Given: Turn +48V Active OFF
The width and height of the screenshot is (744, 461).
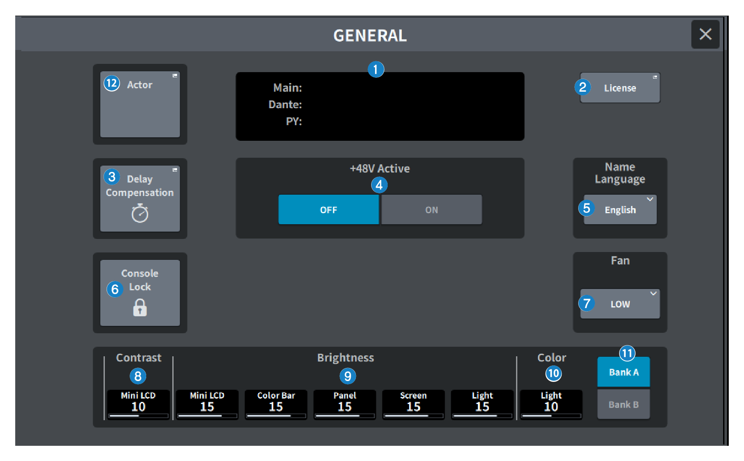Looking at the screenshot, I should (328, 210).
